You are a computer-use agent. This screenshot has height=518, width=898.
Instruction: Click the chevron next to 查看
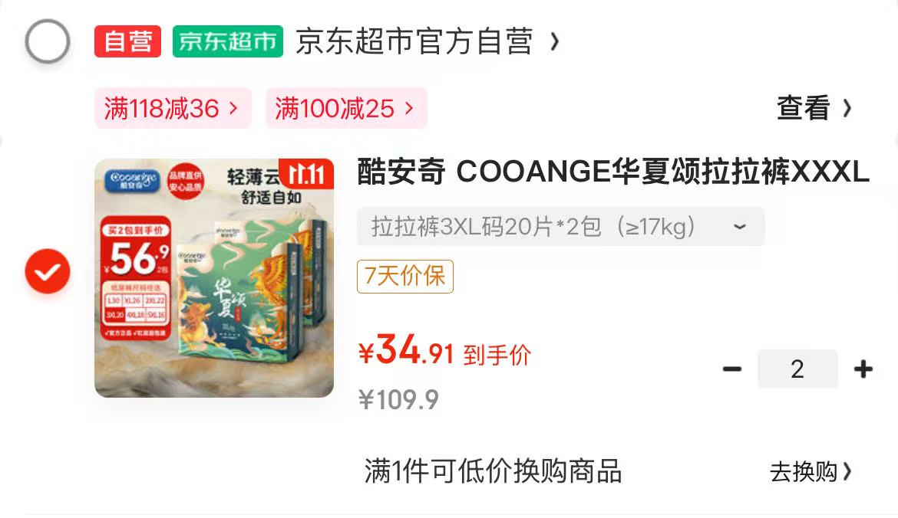coord(847,108)
